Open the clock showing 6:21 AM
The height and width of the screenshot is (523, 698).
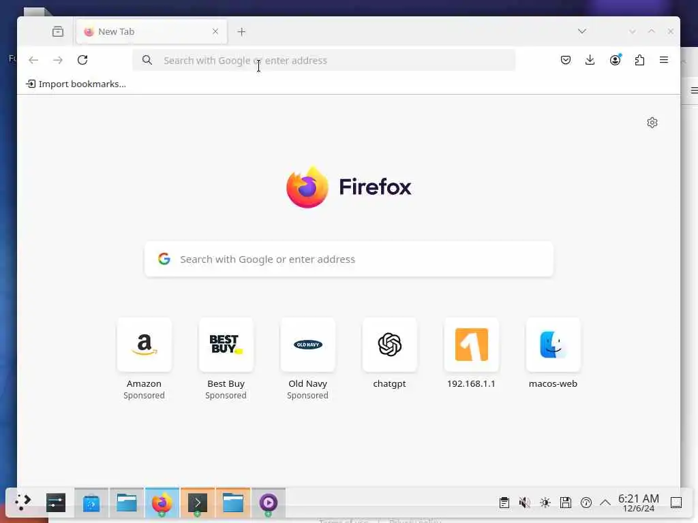[638, 503]
